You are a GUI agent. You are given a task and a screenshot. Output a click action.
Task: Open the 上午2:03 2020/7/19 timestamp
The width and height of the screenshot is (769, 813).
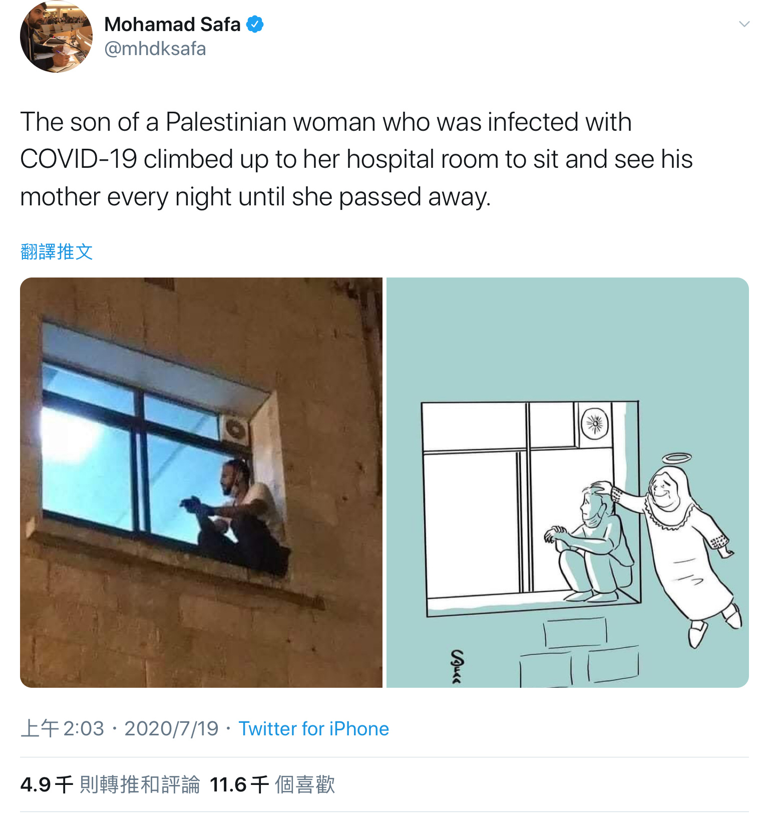click(120, 729)
